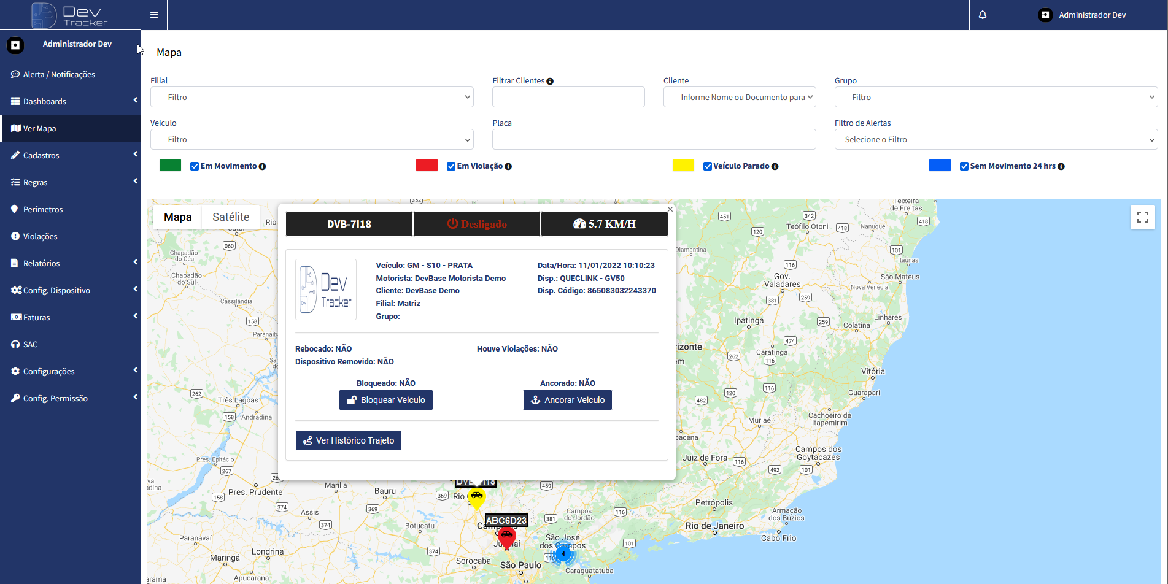Disable the Em Violação filter
The image size is (1168, 584).
450,166
